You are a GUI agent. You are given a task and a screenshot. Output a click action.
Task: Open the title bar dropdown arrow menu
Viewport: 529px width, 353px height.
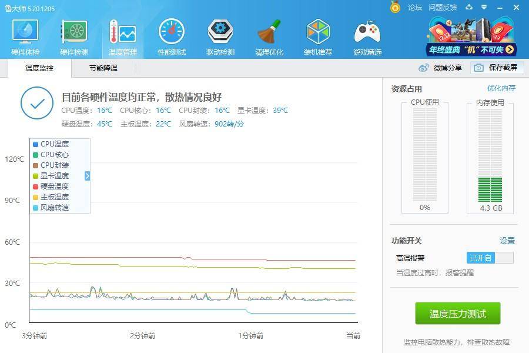(484, 8)
